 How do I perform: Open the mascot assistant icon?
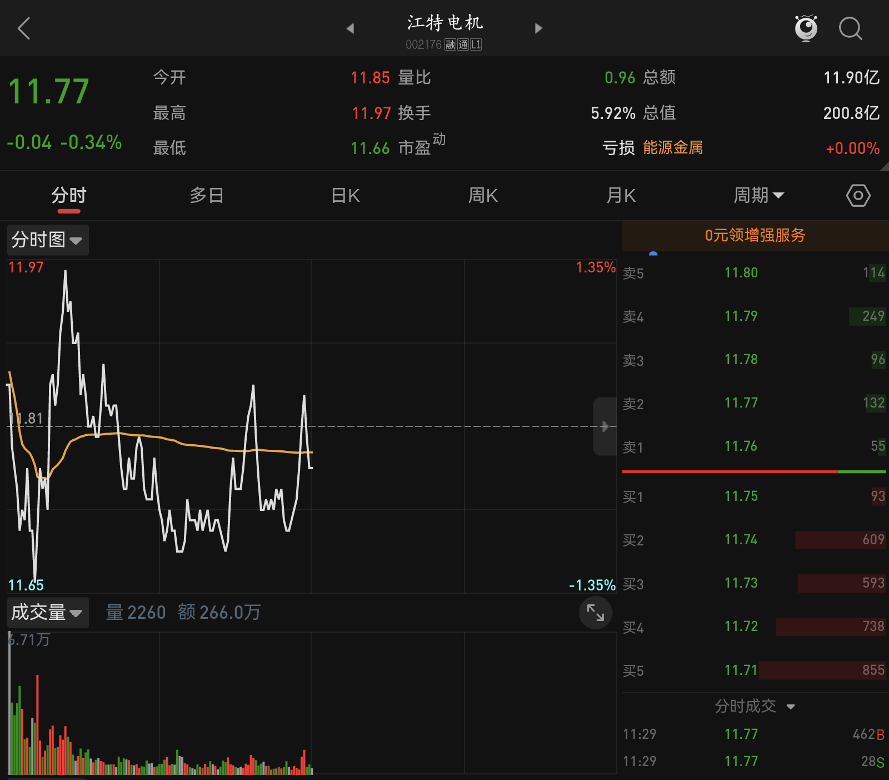pos(806,28)
